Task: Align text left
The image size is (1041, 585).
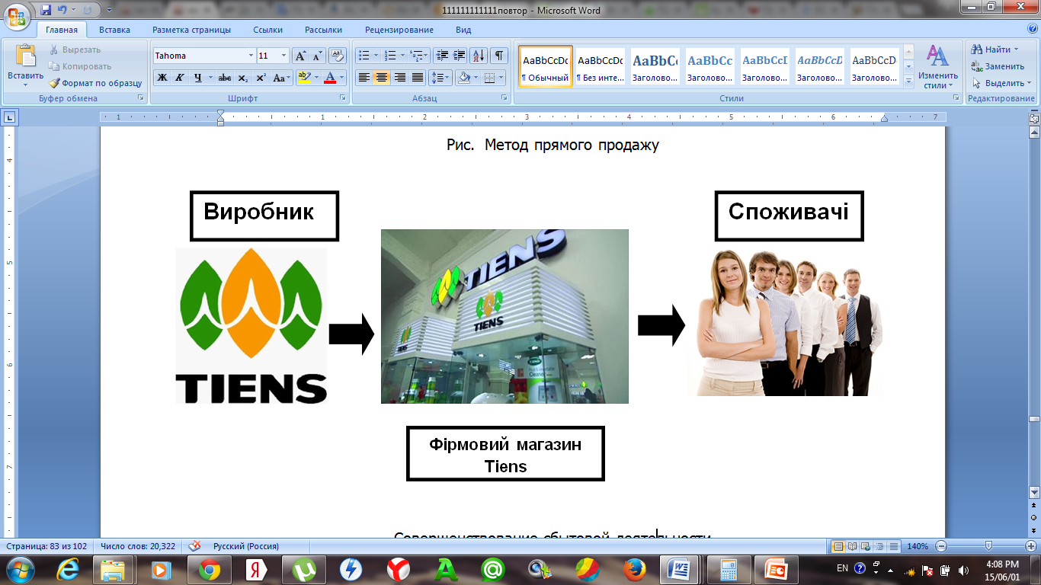Action: tap(364, 78)
